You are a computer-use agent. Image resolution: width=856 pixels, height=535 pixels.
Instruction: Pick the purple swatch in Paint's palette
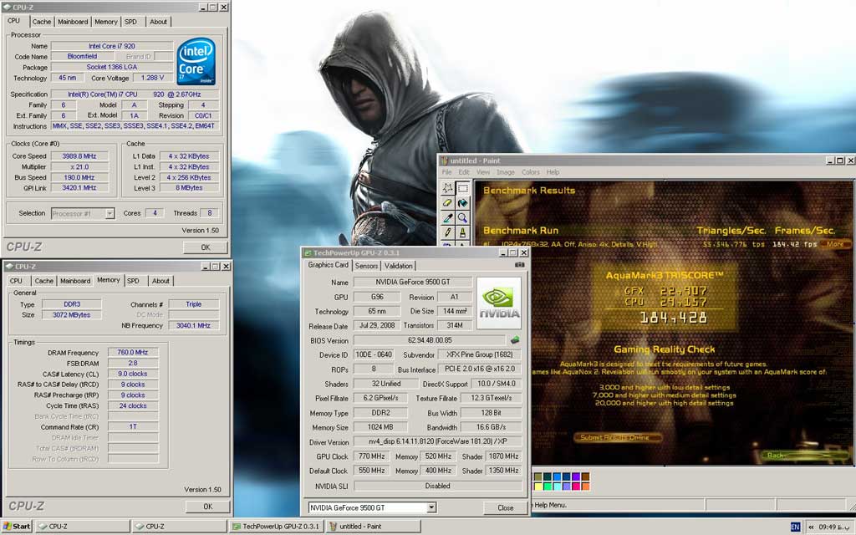click(x=576, y=476)
